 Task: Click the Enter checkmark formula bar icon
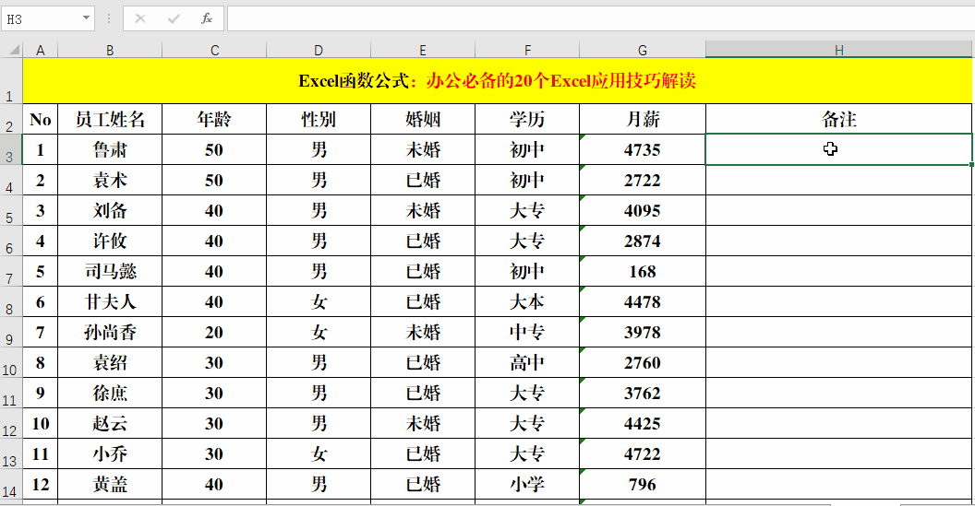[174, 18]
